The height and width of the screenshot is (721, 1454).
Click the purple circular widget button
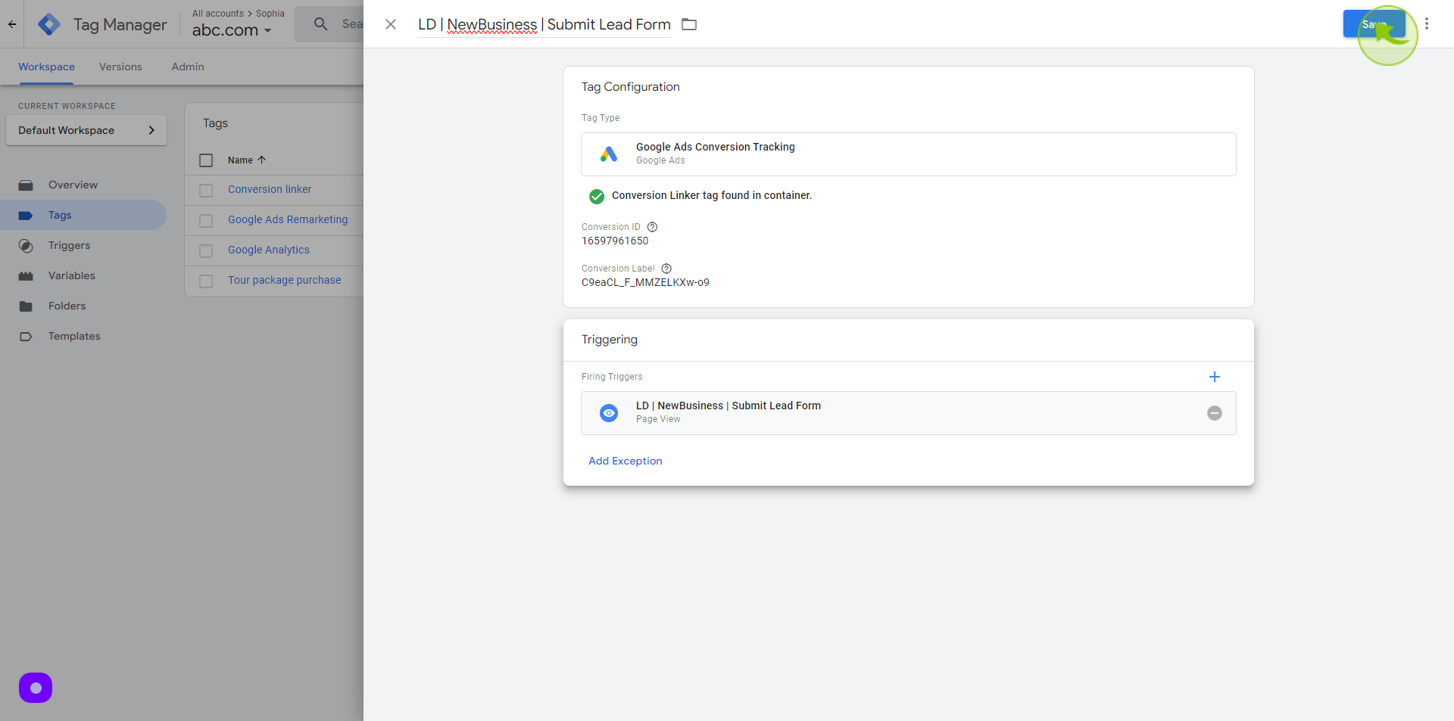(36, 688)
